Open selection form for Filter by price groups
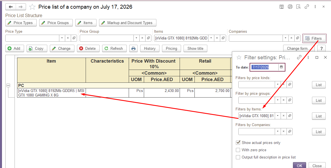 290,100
